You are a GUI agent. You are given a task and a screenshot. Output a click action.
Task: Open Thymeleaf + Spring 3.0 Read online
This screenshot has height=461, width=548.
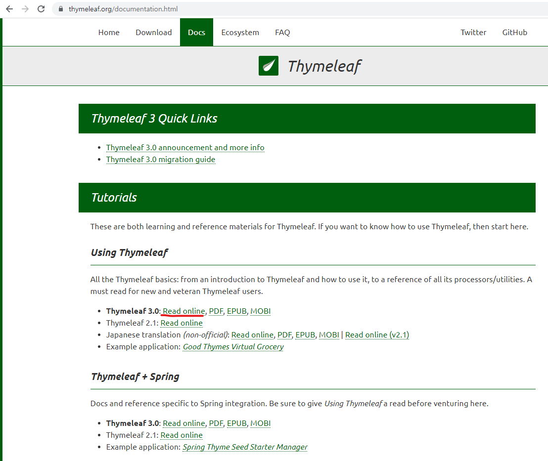click(184, 423)
